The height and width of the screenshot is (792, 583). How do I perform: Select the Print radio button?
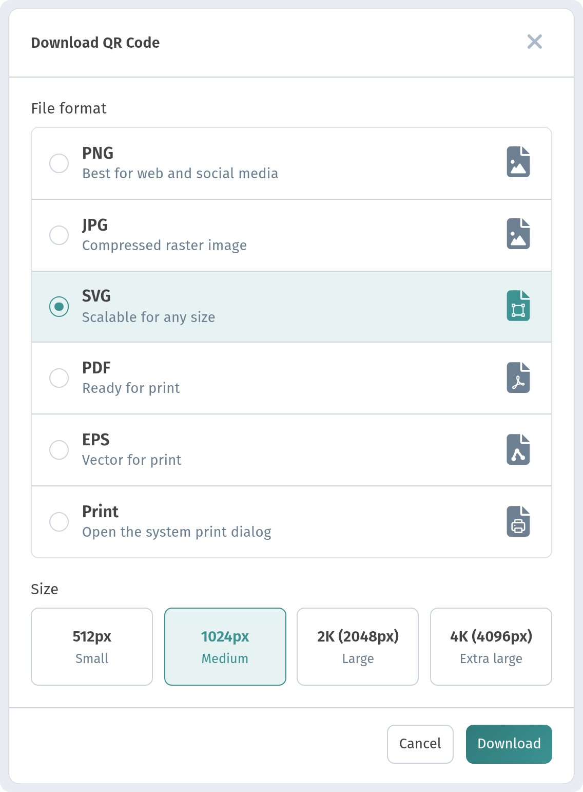(x=59, y=522)
